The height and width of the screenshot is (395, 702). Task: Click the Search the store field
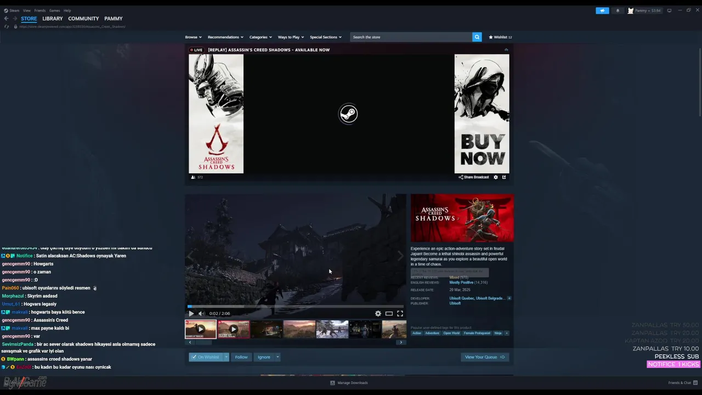[411, 37]
